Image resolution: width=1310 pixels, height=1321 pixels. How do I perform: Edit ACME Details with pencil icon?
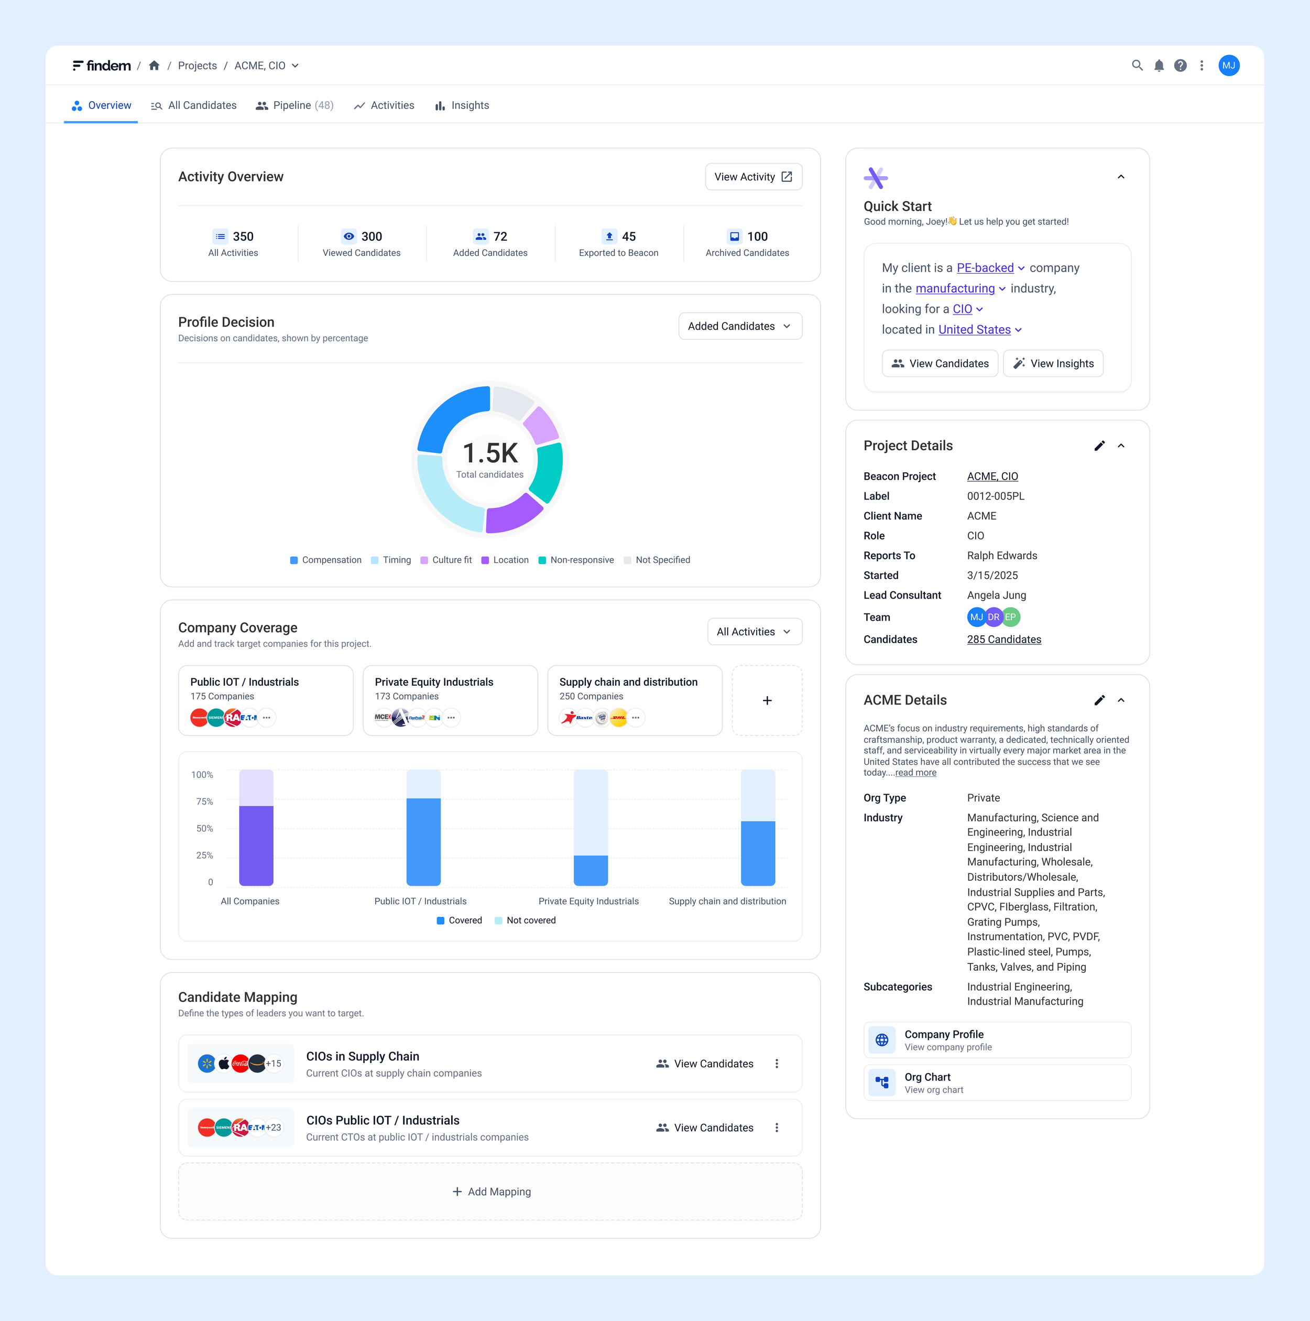(1099, 700)
